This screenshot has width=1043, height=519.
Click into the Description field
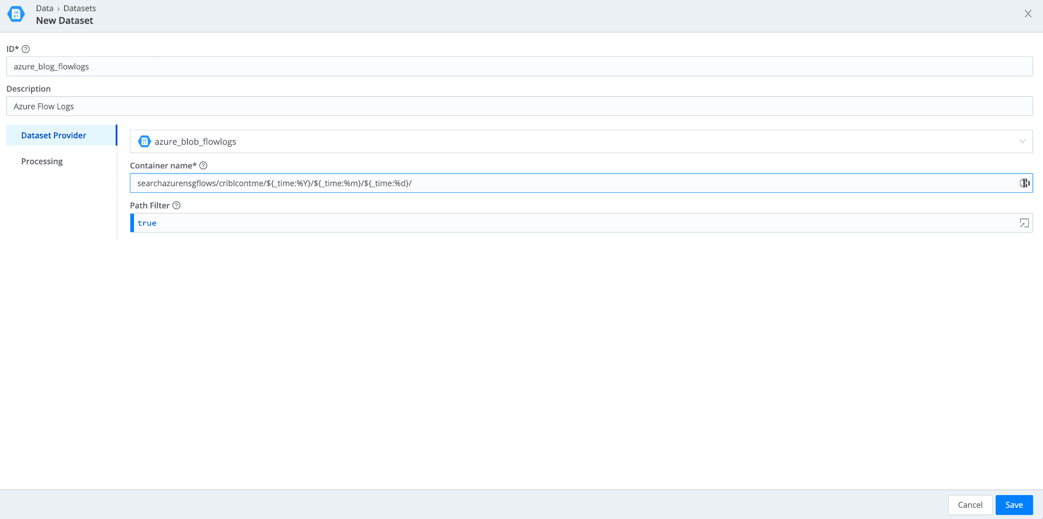coord(519,106)
